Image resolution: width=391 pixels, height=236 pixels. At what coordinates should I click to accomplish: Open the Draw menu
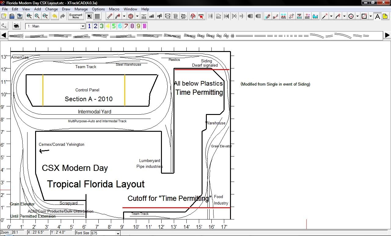point(66,9)
